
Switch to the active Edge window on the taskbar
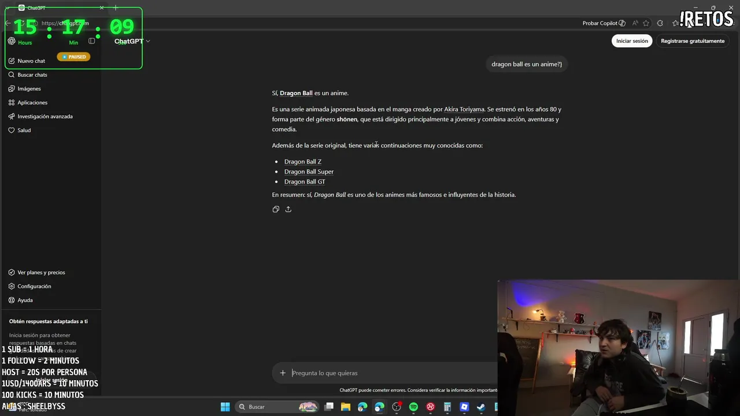(379, 407)
